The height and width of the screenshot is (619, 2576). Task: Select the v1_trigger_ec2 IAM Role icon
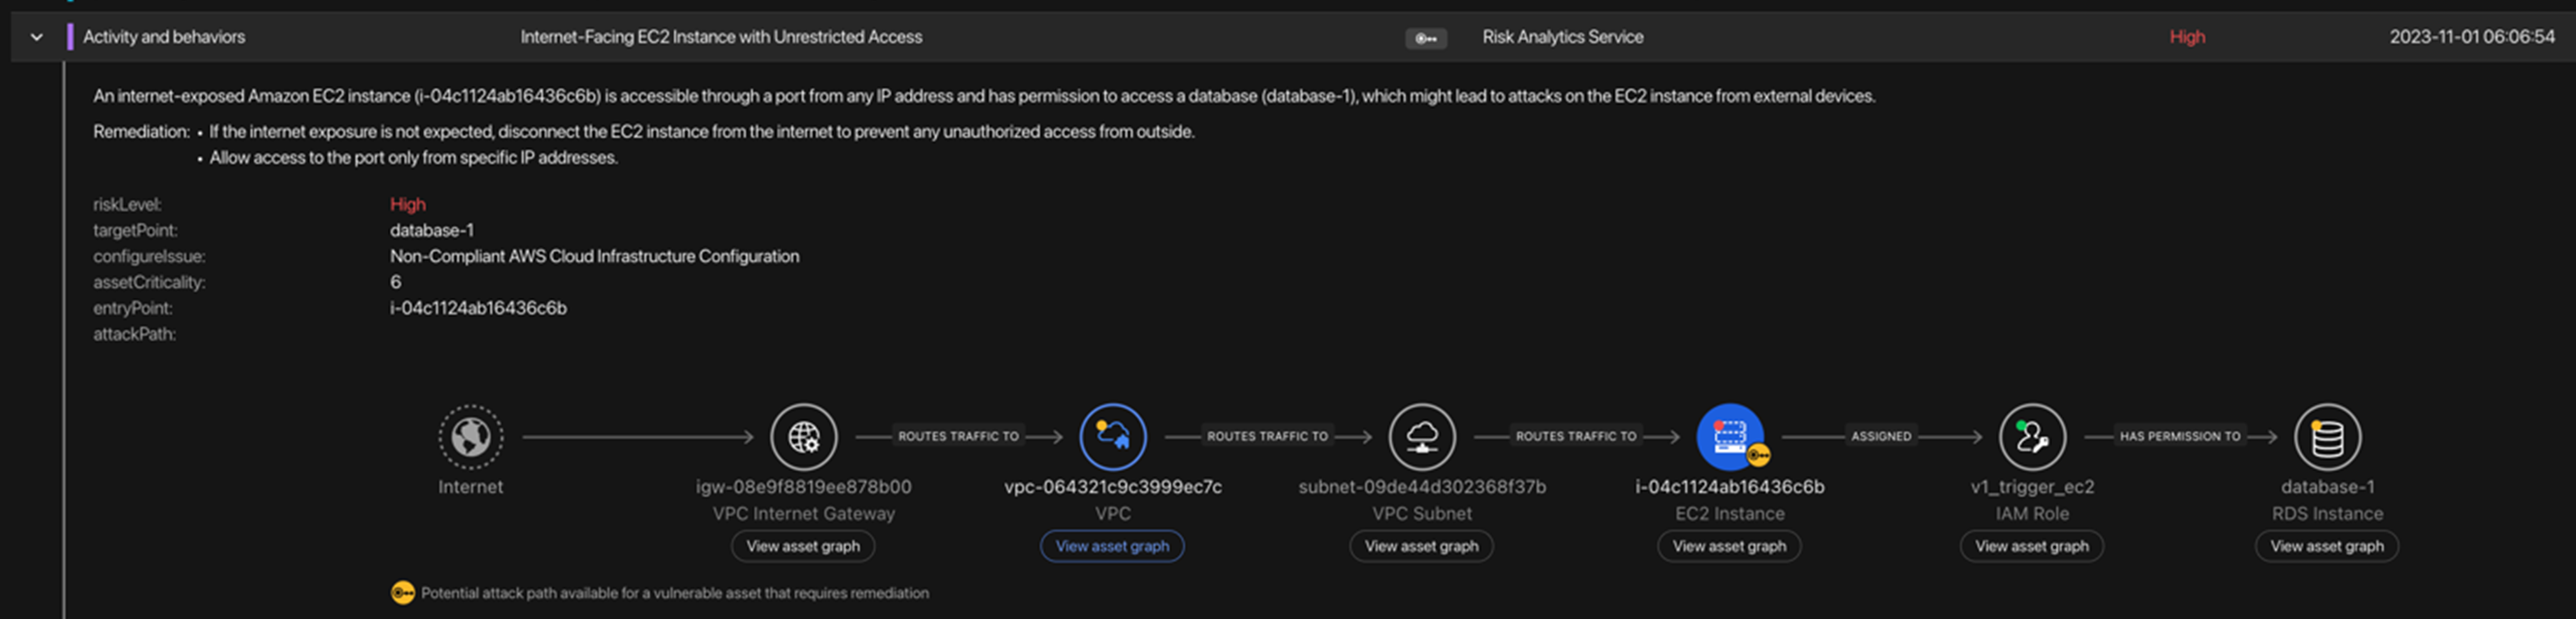[x=2031, y=437]
